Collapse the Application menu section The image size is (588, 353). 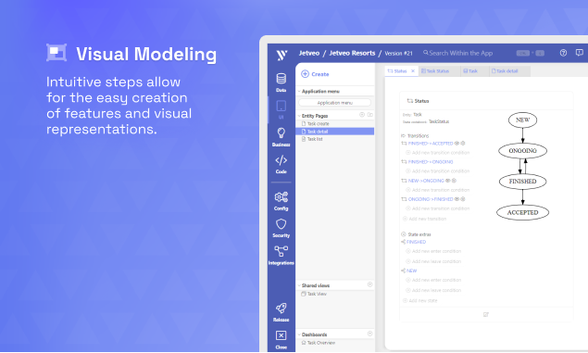click(x=299, y=91)
